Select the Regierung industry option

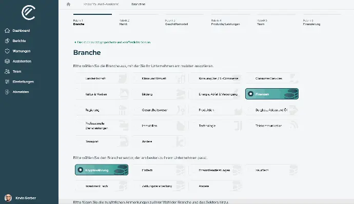click(x=102, y=110)
